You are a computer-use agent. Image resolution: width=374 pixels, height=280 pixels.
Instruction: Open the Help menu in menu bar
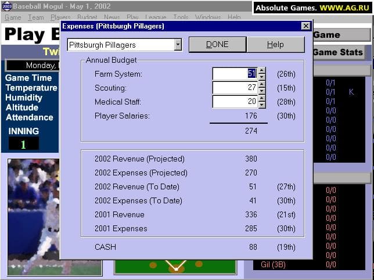234,17
